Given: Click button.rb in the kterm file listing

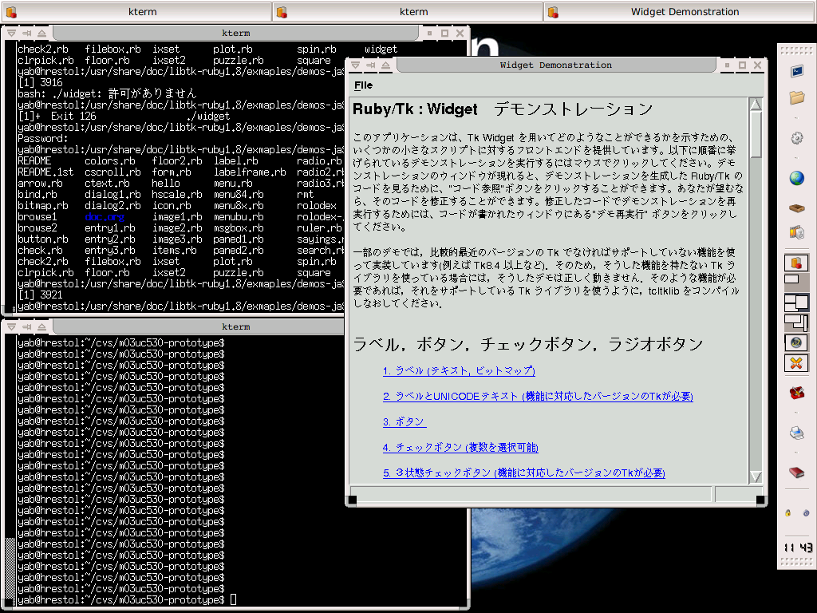Looking at the screenshot, I should pos(43,239).
